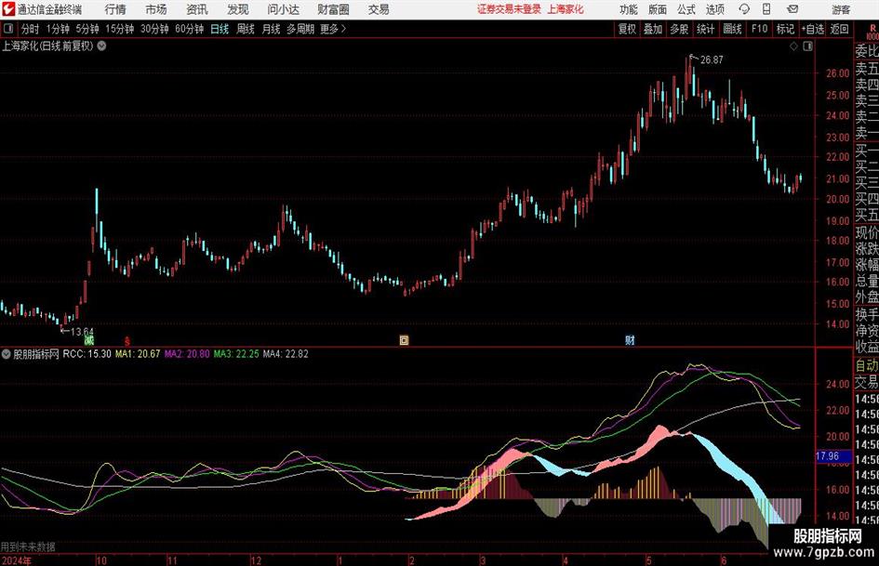The height and width of the screenshot is (566, 879).
Task: Click the green 减 marker on the chart
Action: (89, 340)
